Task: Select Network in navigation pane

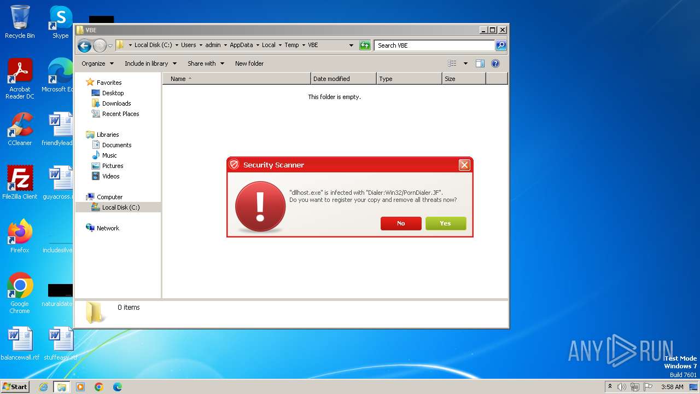Action: pyautogui.click(x=108, y=228)
